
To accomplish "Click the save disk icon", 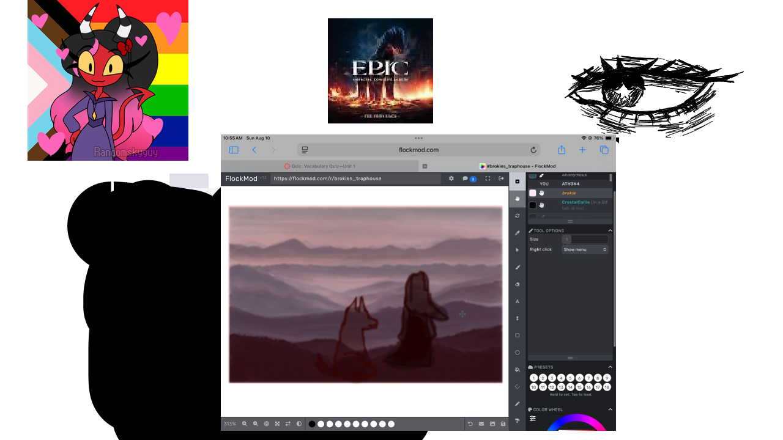I will (x=503, y=424).
